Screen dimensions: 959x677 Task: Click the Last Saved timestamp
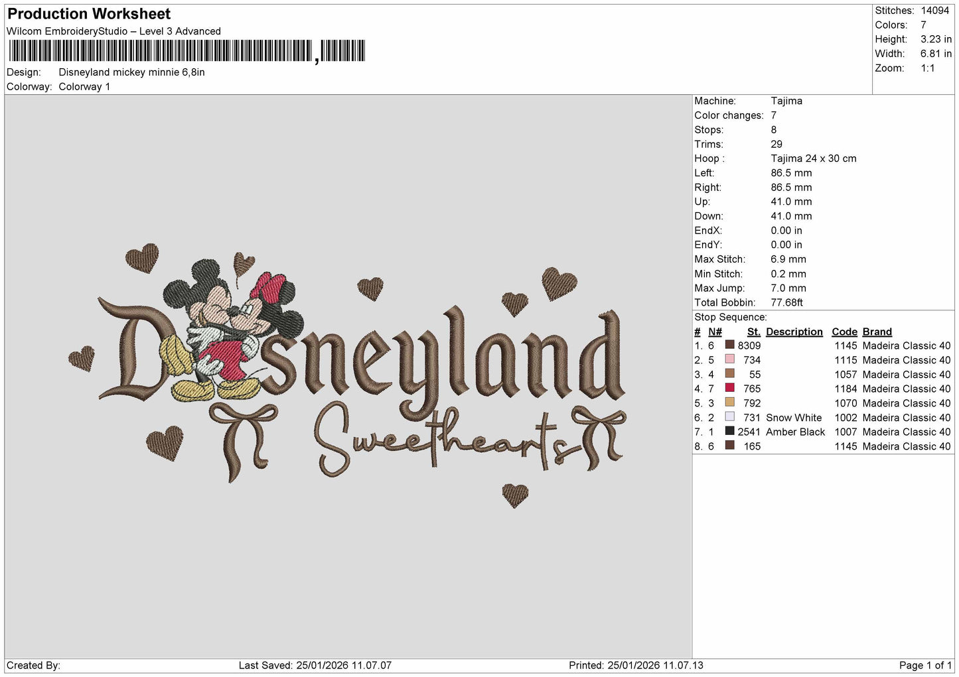click(x=315, y=665)
